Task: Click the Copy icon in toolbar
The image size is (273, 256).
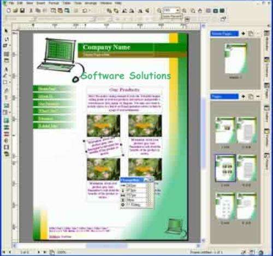Action: click(x=38, y=10)
